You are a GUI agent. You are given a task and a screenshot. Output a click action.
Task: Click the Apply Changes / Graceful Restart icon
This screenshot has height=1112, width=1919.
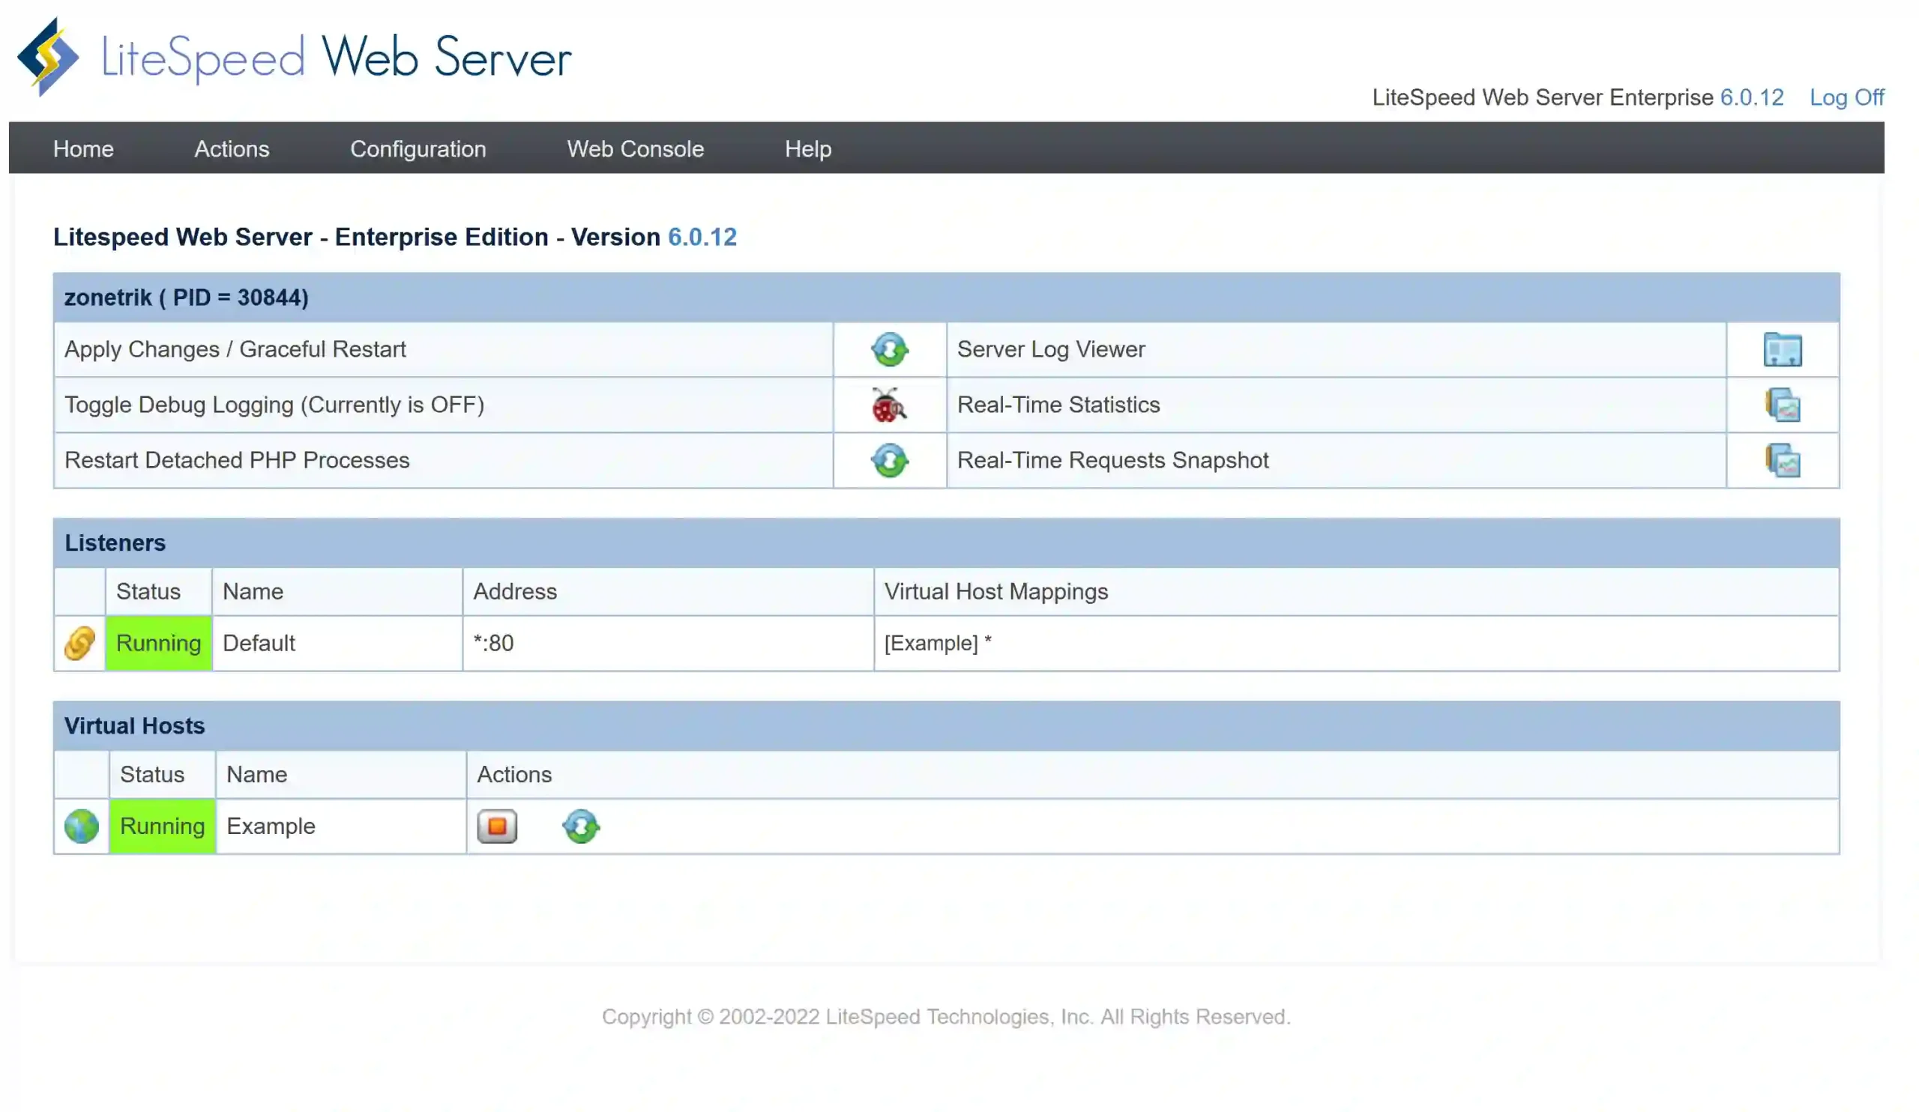pyautogui.click(x=890, y=349)
